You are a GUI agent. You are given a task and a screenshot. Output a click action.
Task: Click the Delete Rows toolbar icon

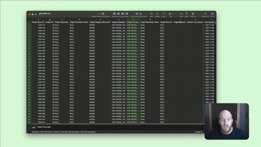click(x=99, y=13)
